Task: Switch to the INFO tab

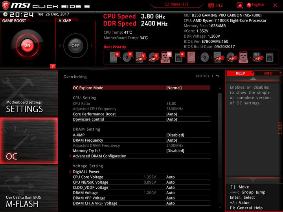Action: coord(268,73)
